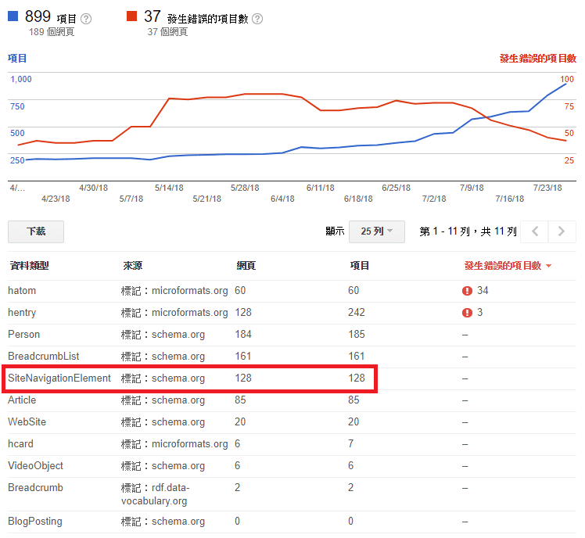The image size is (585, 538).
Task: Open the SiteNavigationElement row
Action: pyautogui.click(x=59, y=378)
